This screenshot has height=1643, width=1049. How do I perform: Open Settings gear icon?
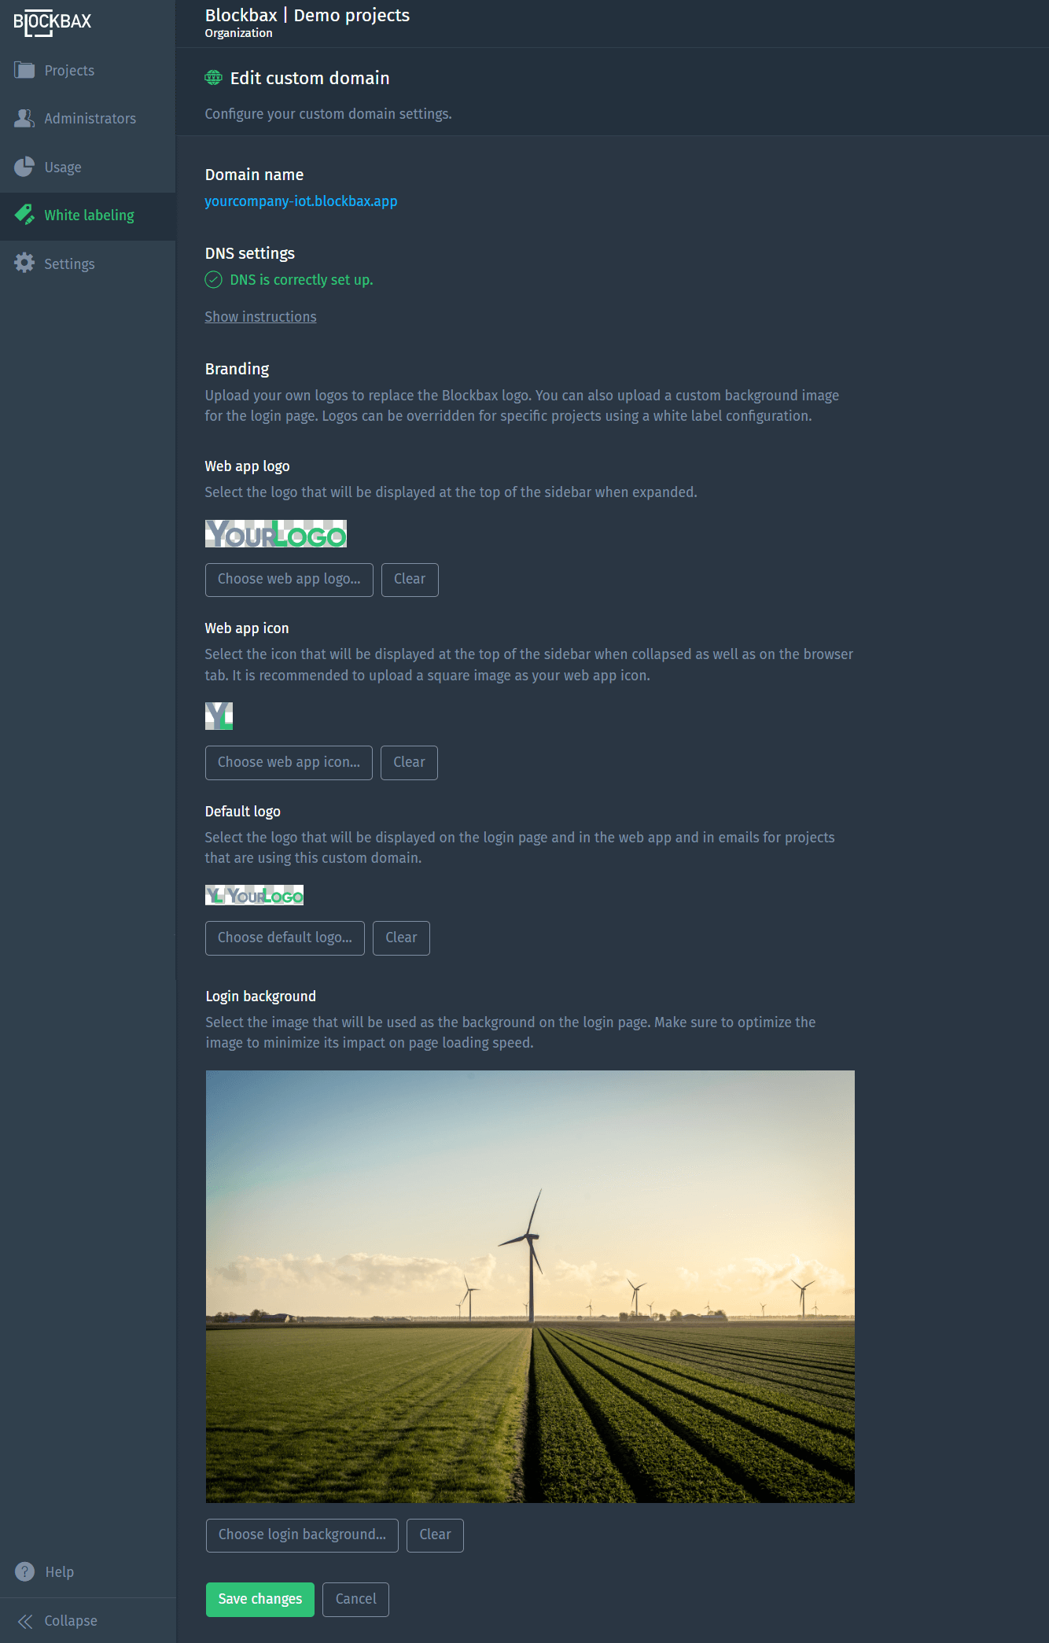click(24, 263)
